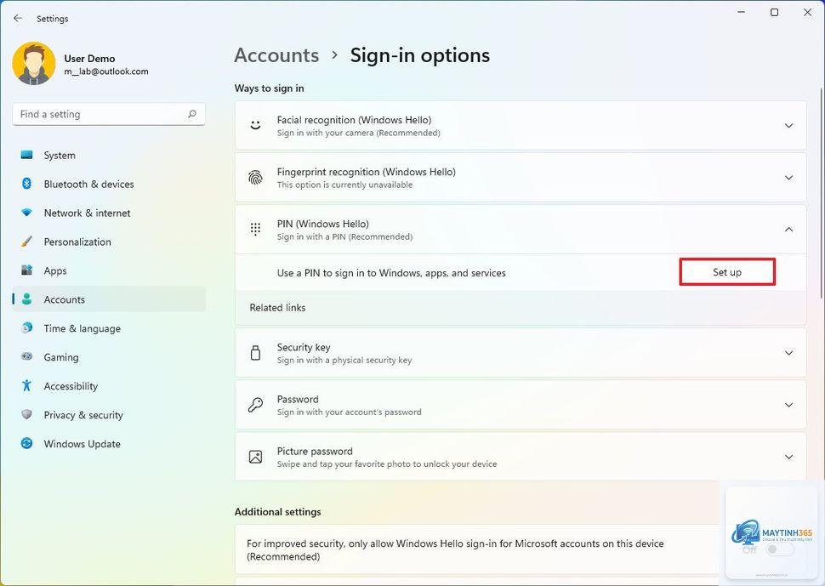
Task: Click the Personalization paintbrush icon
Action: pos(26,242)
